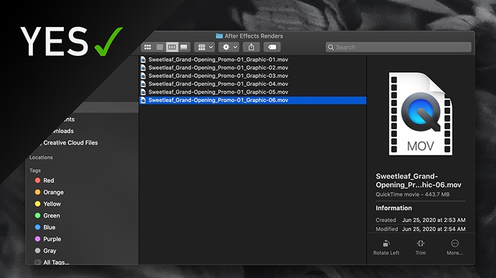Switch to list view in Finder toolbar
Screen dimensions: 496x278
point(160,47)
